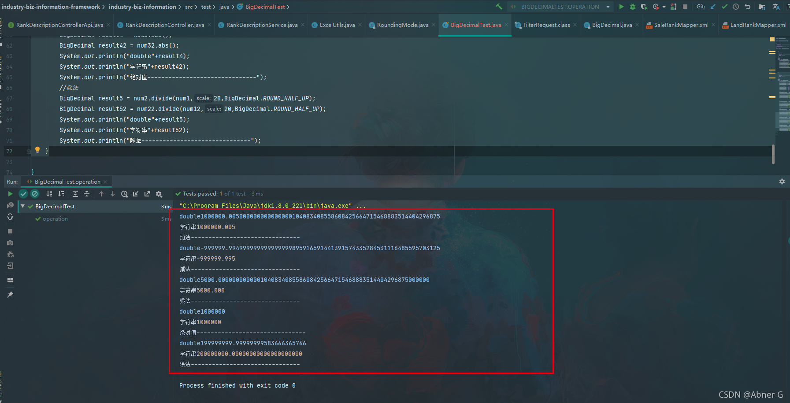Open profiler options dropdown arrow
The height and width of the screenshot is (403, 790).
pyautogui.click(x=664, y=7)
